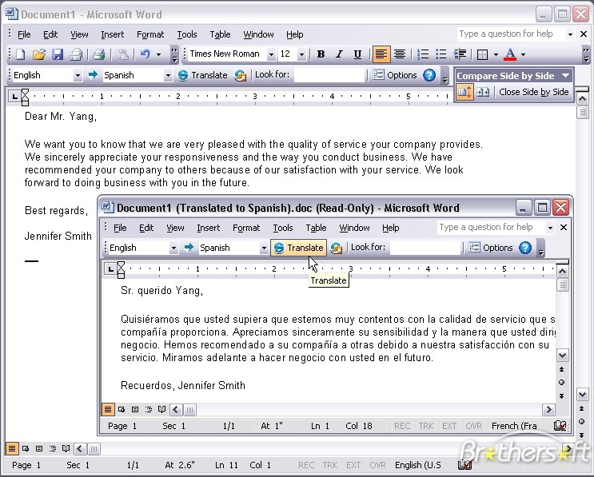Viewport: 594px width, 477px height.
Task: Click the numbered list icon
Action: point(423,54)
